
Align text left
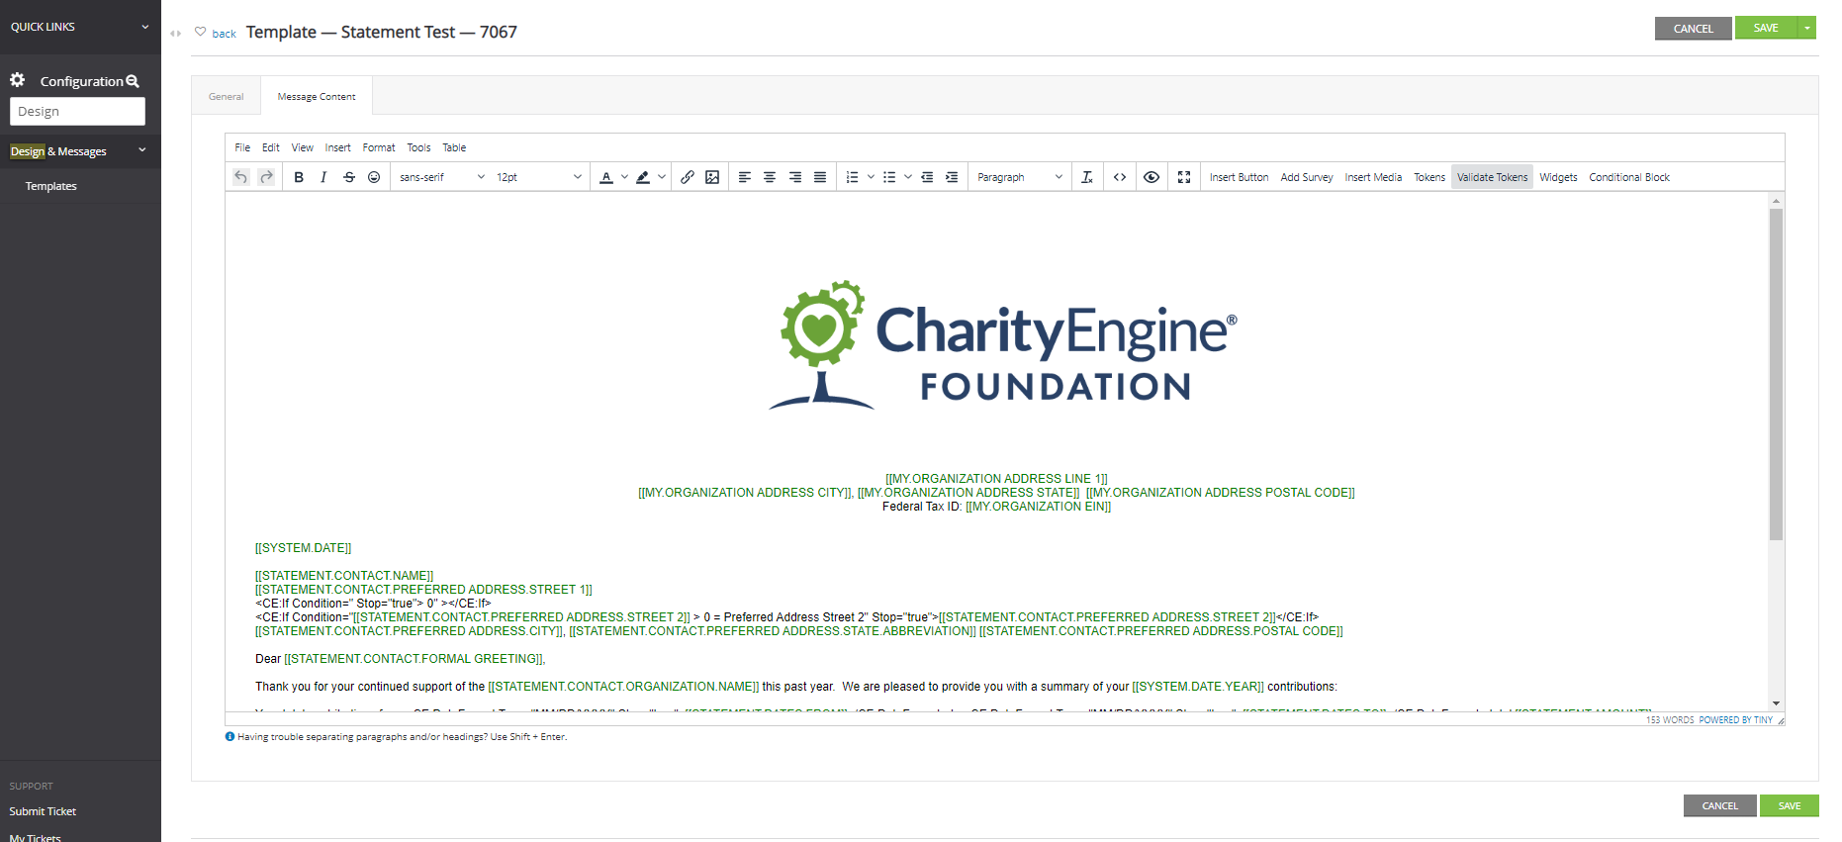click(x=745, y=177)
